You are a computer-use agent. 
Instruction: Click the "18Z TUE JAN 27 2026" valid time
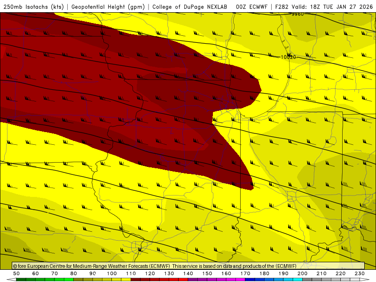pos(342,7)
